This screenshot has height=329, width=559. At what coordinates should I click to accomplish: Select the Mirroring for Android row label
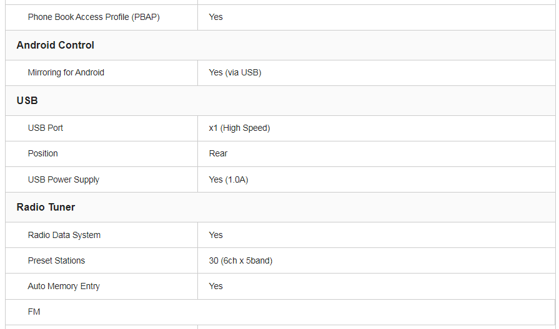click(66, 72)
